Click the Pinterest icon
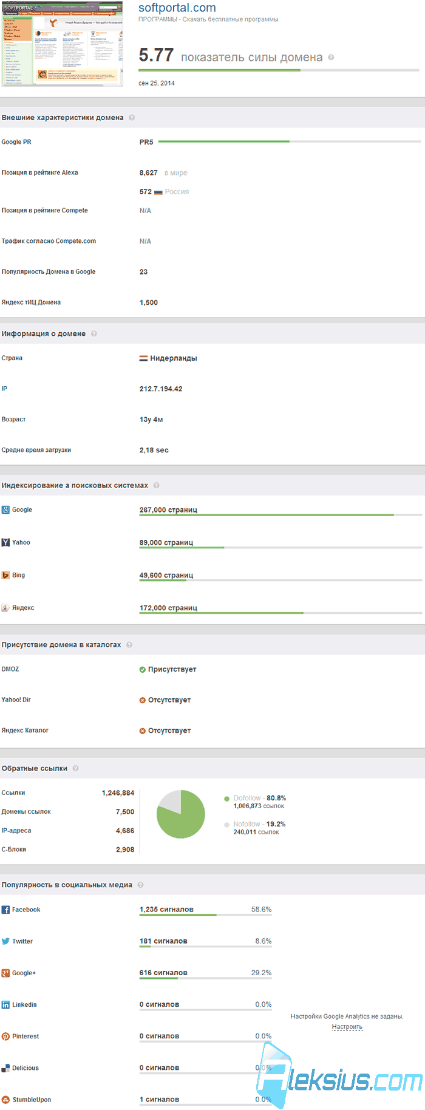The height and width of the screenshot is (1110, 425). (x=5, y=1037)
